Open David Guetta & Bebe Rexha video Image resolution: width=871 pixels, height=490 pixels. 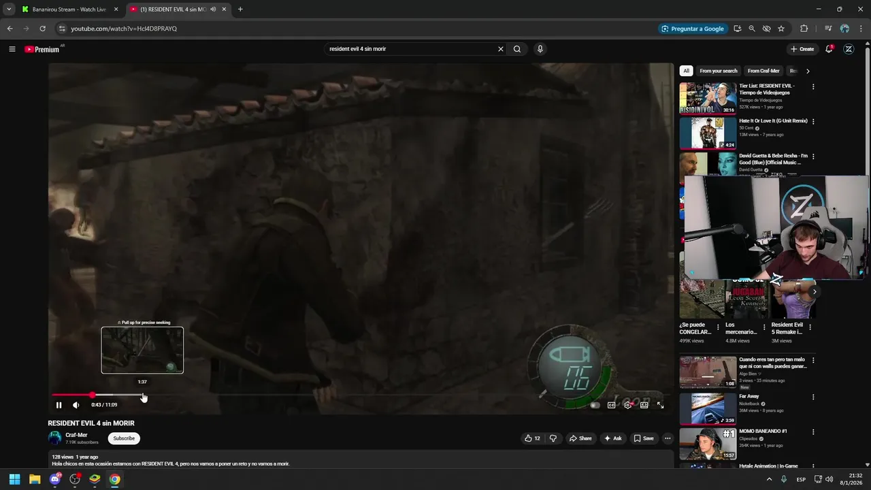pos(773,159)
